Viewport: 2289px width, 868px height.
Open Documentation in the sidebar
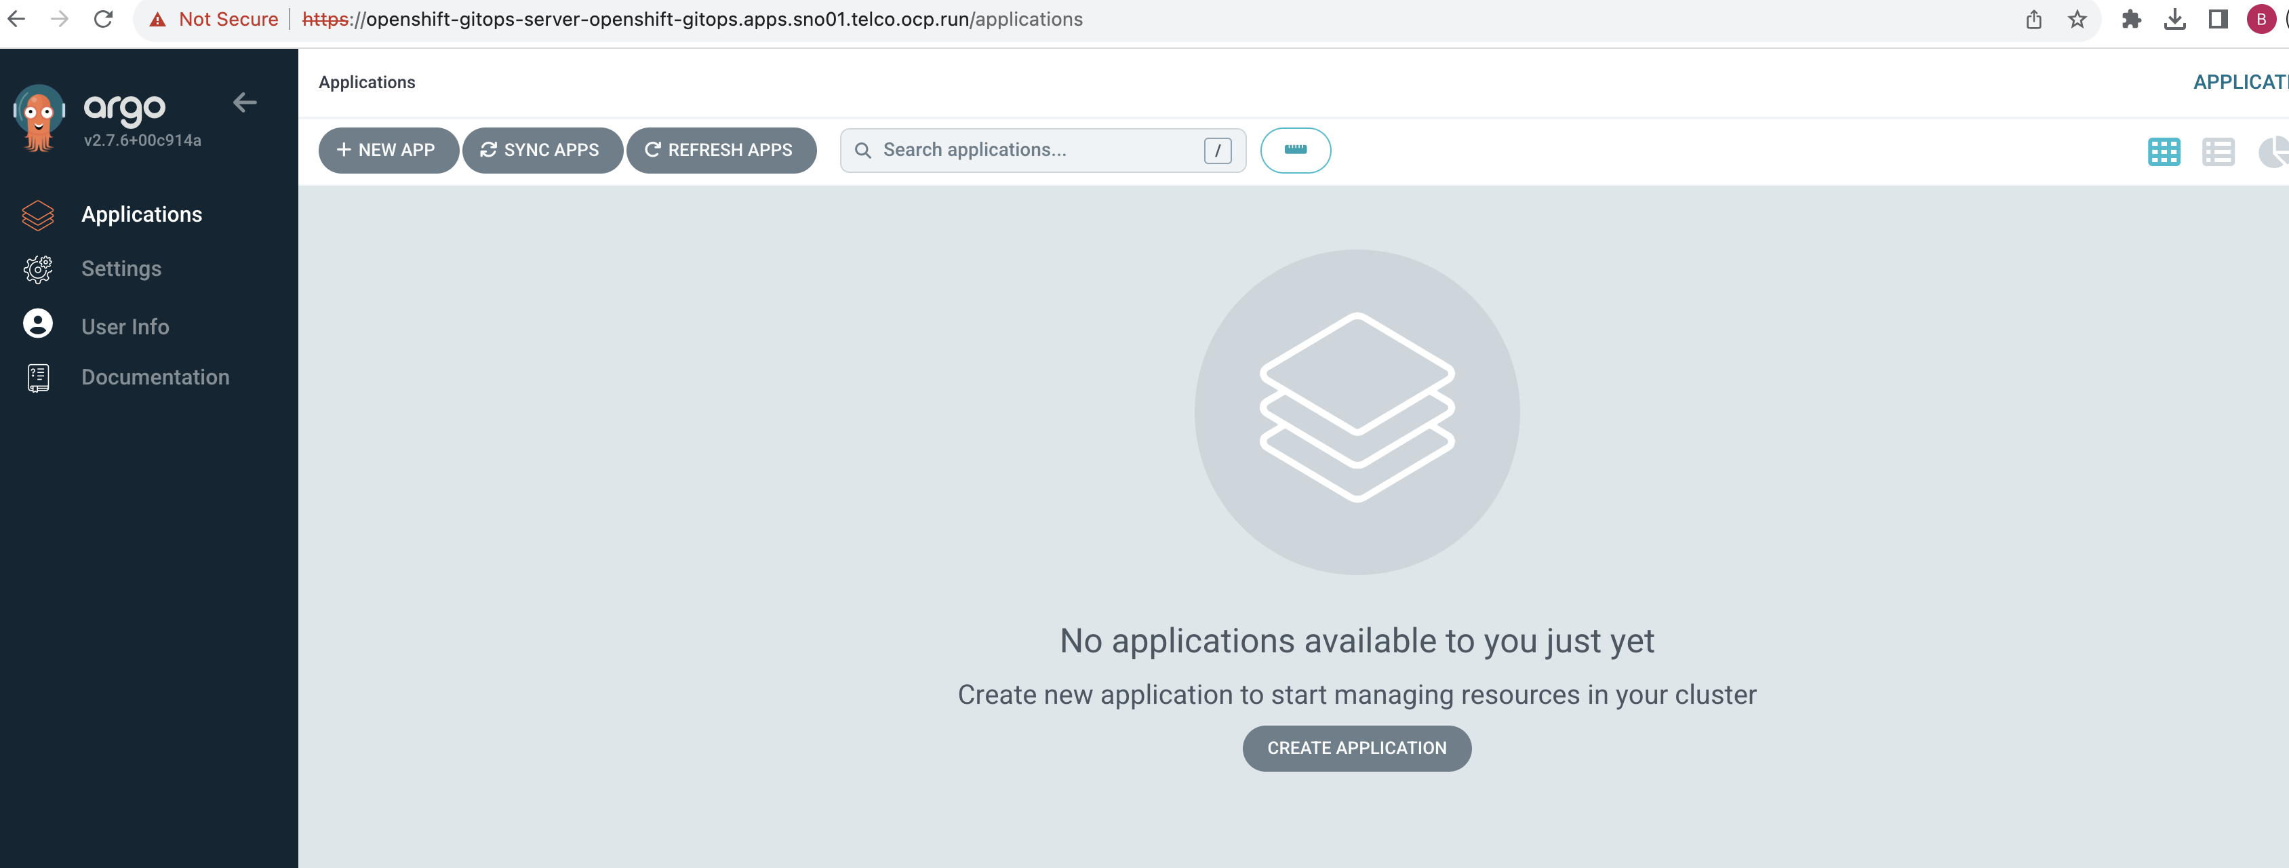(155, 376)
